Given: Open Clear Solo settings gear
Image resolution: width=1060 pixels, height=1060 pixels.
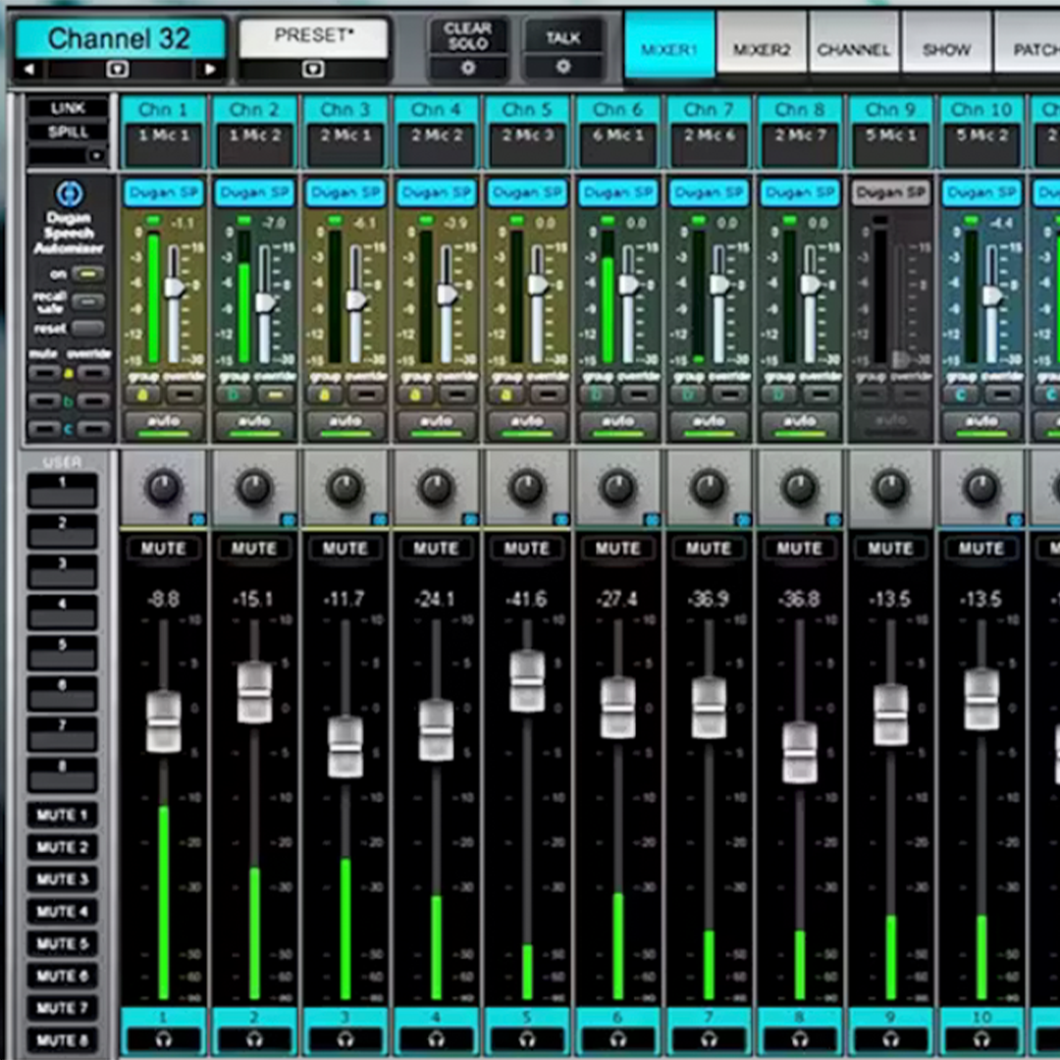Looking at the screenshot, I should [x=467, y=68].
